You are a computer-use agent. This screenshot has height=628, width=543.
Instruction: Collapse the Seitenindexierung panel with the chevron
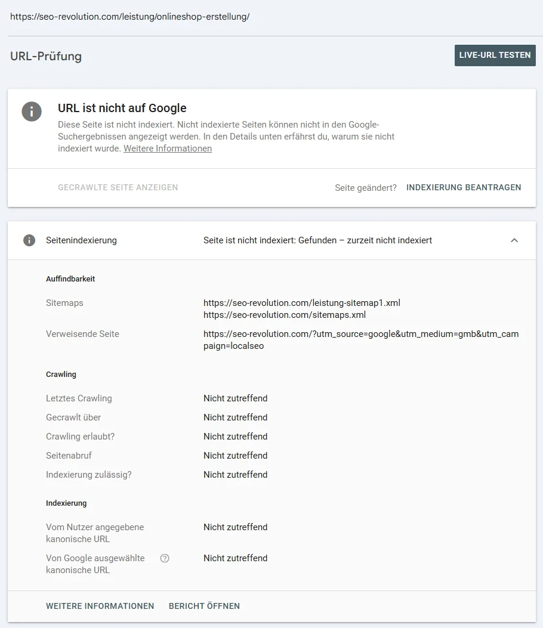(514, 240)
